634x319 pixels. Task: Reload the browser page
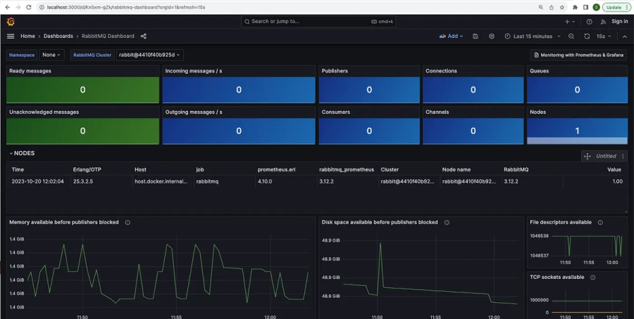[x=29, y=7]
